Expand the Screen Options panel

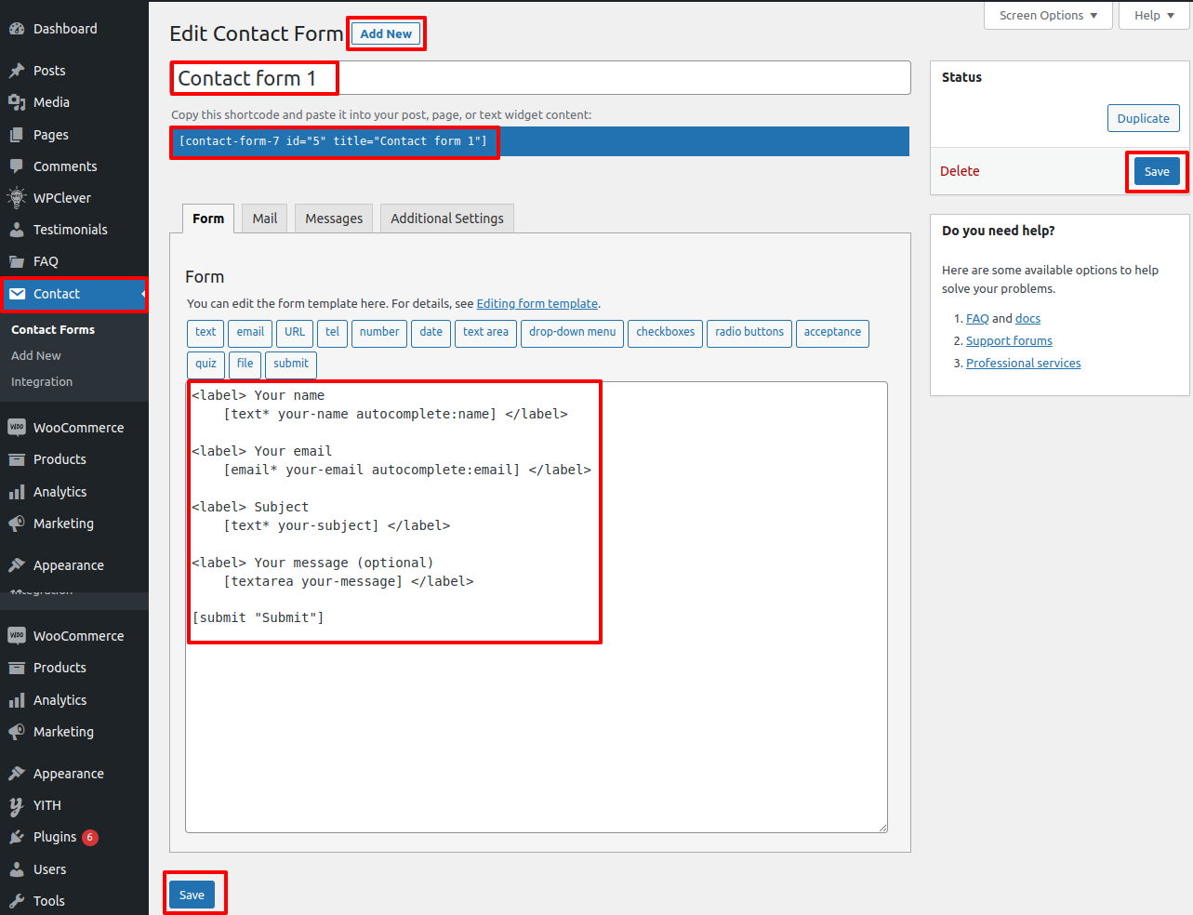click(1048, 16)
